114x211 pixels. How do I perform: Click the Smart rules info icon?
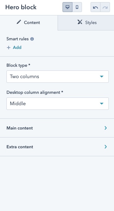click(x=32, y=39)
